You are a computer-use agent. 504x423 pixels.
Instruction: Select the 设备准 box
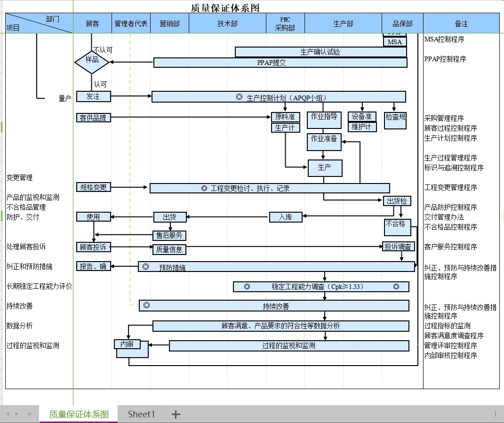362,117
